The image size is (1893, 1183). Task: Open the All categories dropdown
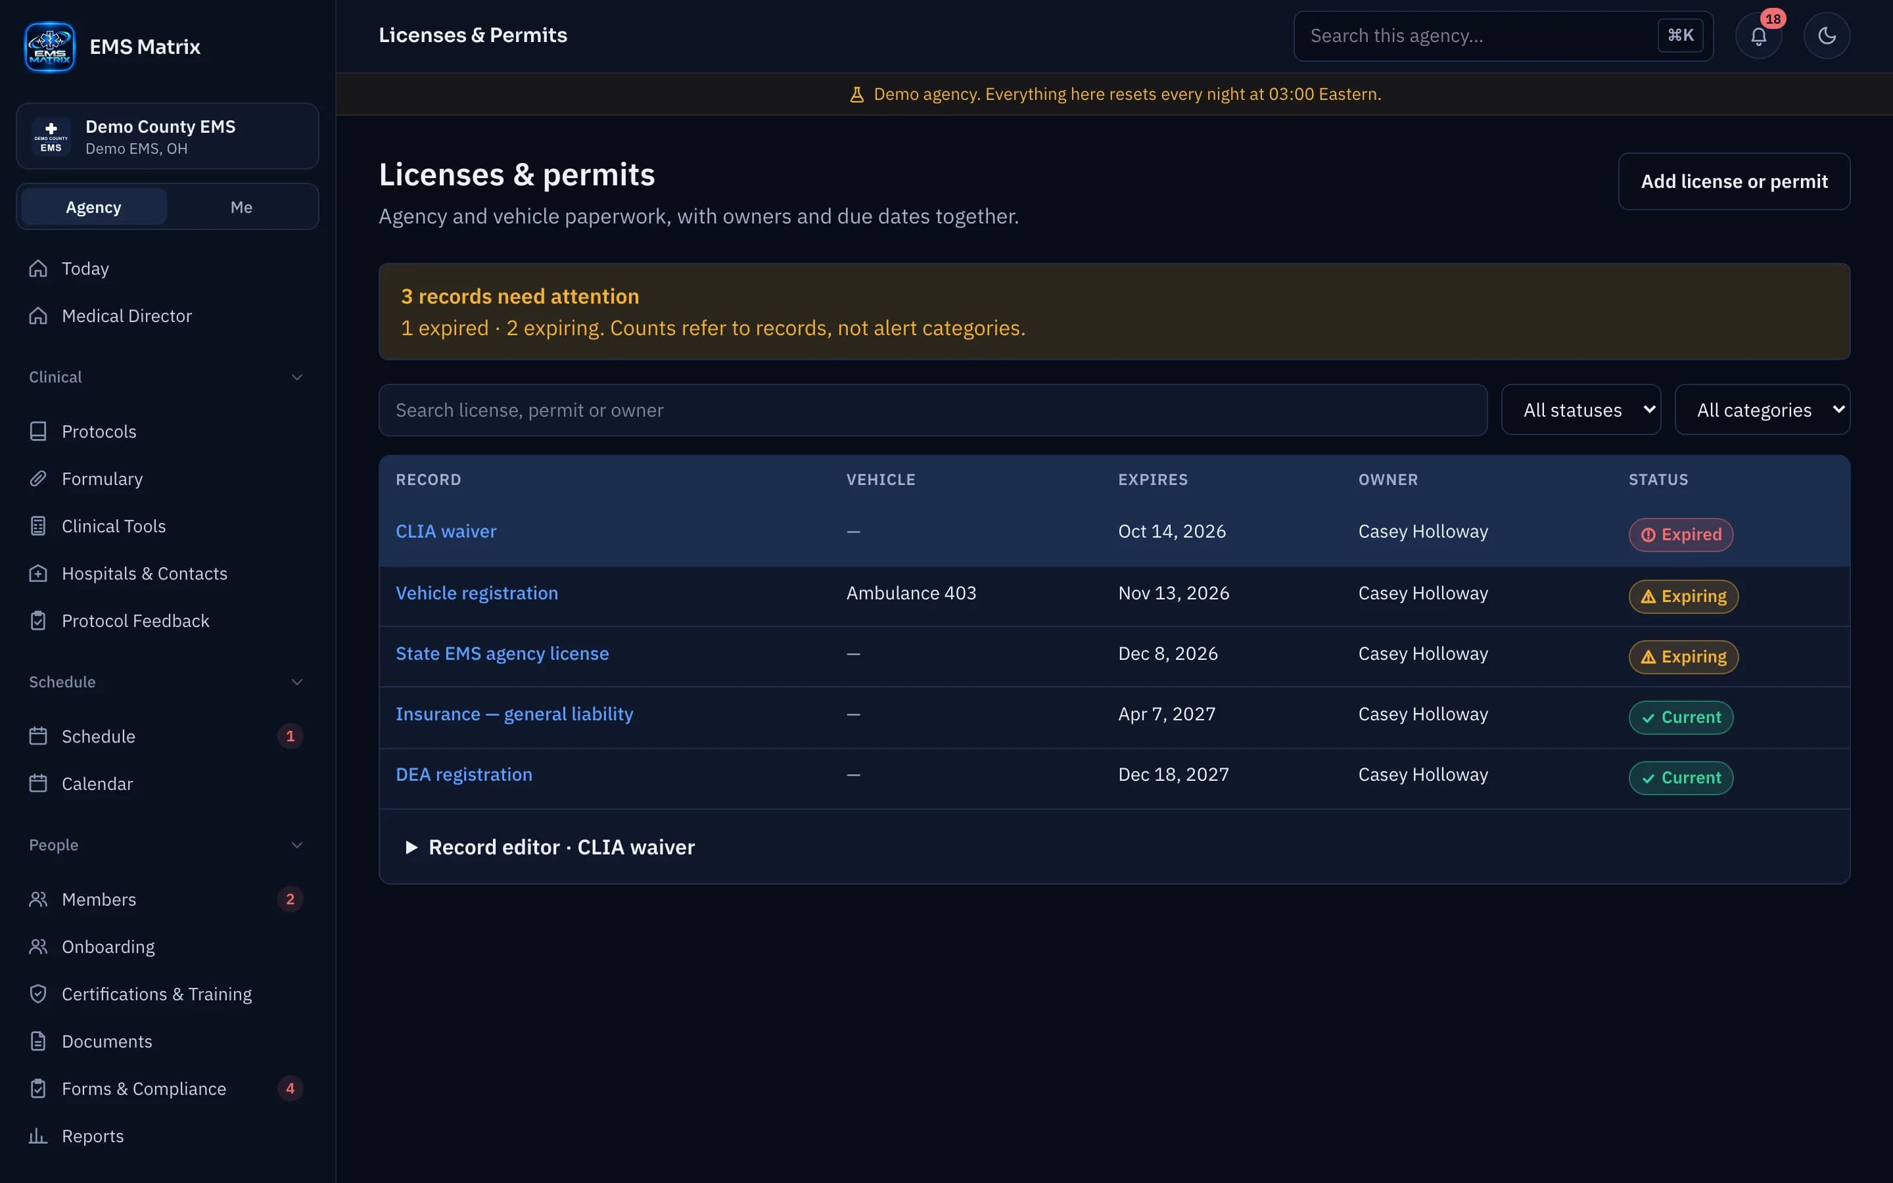1762,410
